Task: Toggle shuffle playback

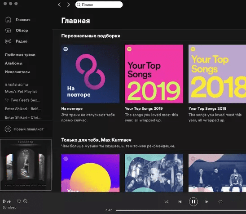Action: [x=166, y=202]
